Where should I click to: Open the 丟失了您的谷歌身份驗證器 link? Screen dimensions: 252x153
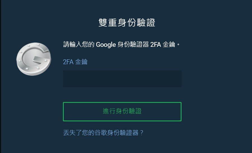click(x=103, y=133)
